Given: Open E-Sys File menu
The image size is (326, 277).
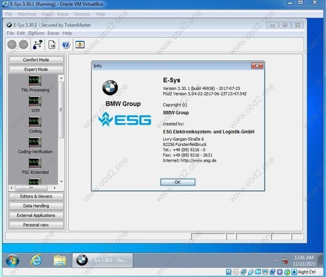Looking at the screenshot, I should 10,33.
